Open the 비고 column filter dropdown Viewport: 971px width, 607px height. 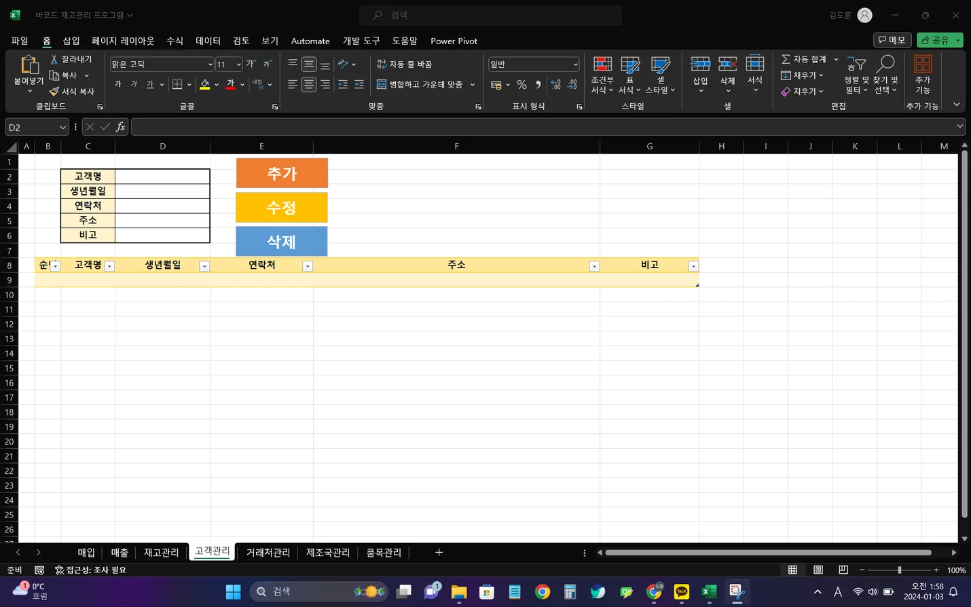click(693, 266)
